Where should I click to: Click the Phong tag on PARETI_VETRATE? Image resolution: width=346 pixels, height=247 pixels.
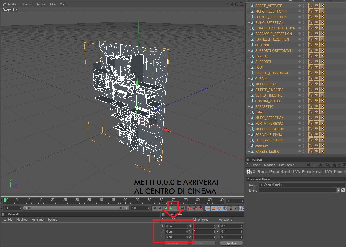point(311,6)
